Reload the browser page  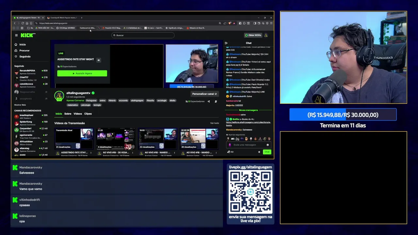[x=23, y=23]
